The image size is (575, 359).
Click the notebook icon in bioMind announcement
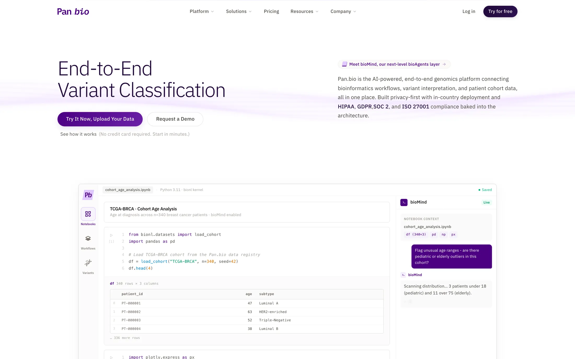[x=344, y=64]
